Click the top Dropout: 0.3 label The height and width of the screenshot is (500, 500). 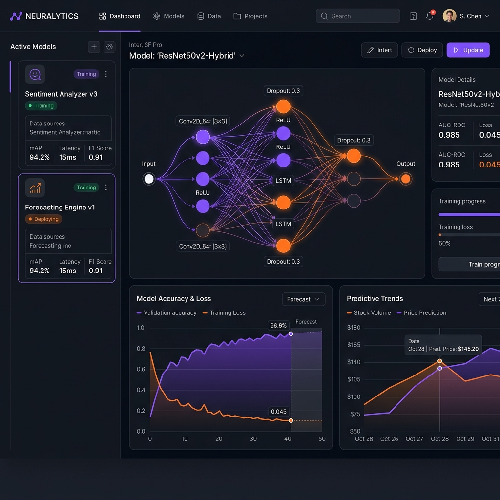tap(283, 91)
